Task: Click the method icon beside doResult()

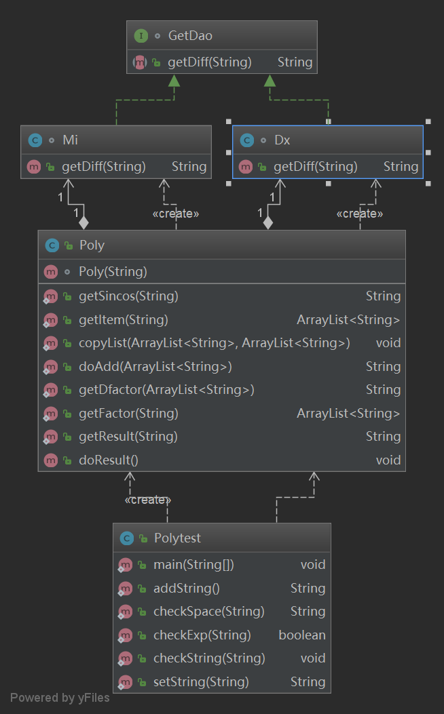Action: [x=51, y=460]
